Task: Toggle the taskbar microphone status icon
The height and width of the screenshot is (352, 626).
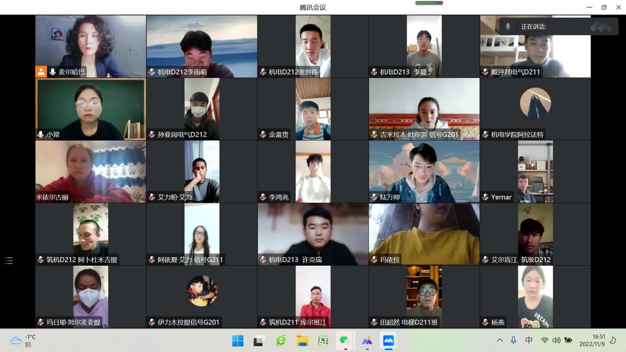Action: pos(514,340)
